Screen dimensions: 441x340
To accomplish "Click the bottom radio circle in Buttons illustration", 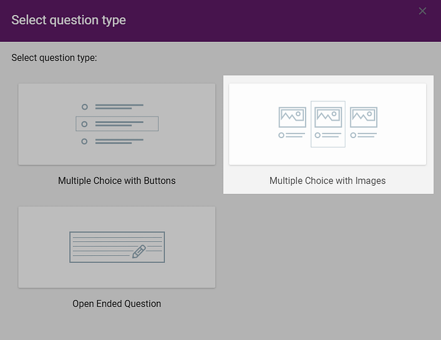I will (x=85, y=141).
